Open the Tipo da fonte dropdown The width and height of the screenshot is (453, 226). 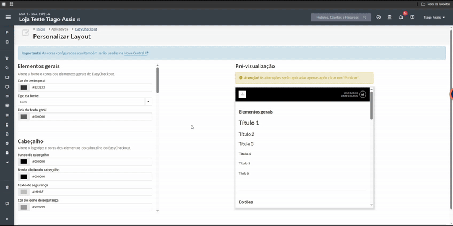coord(85,102)
